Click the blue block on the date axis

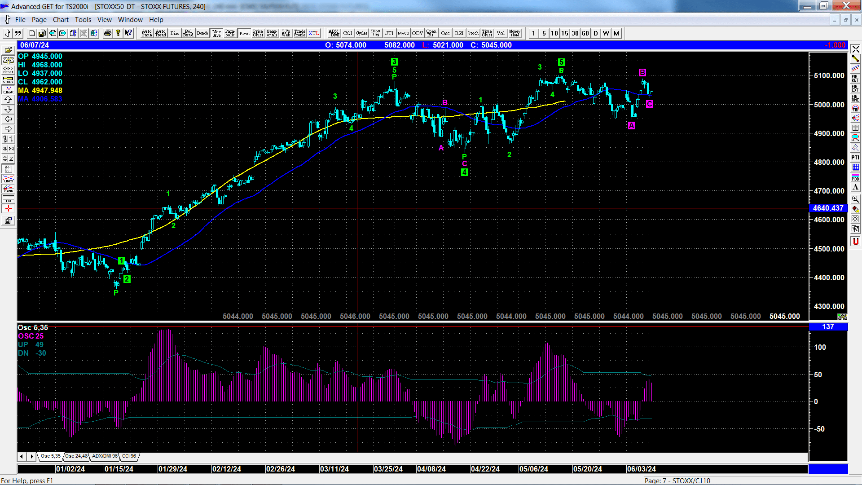tap(828, 469)
